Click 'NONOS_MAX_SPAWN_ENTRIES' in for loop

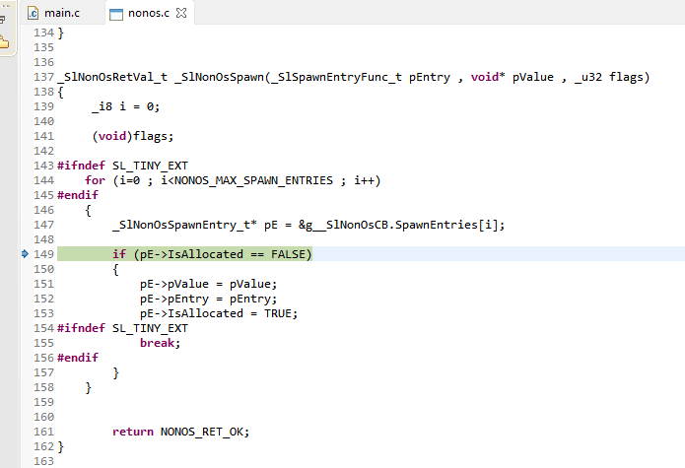click(254, 180)
